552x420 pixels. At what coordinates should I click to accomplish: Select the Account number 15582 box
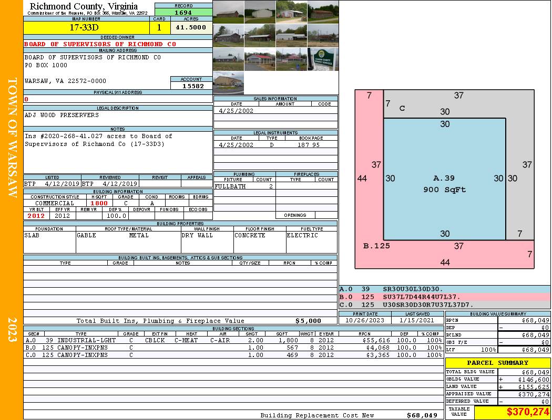coord(191,86)
